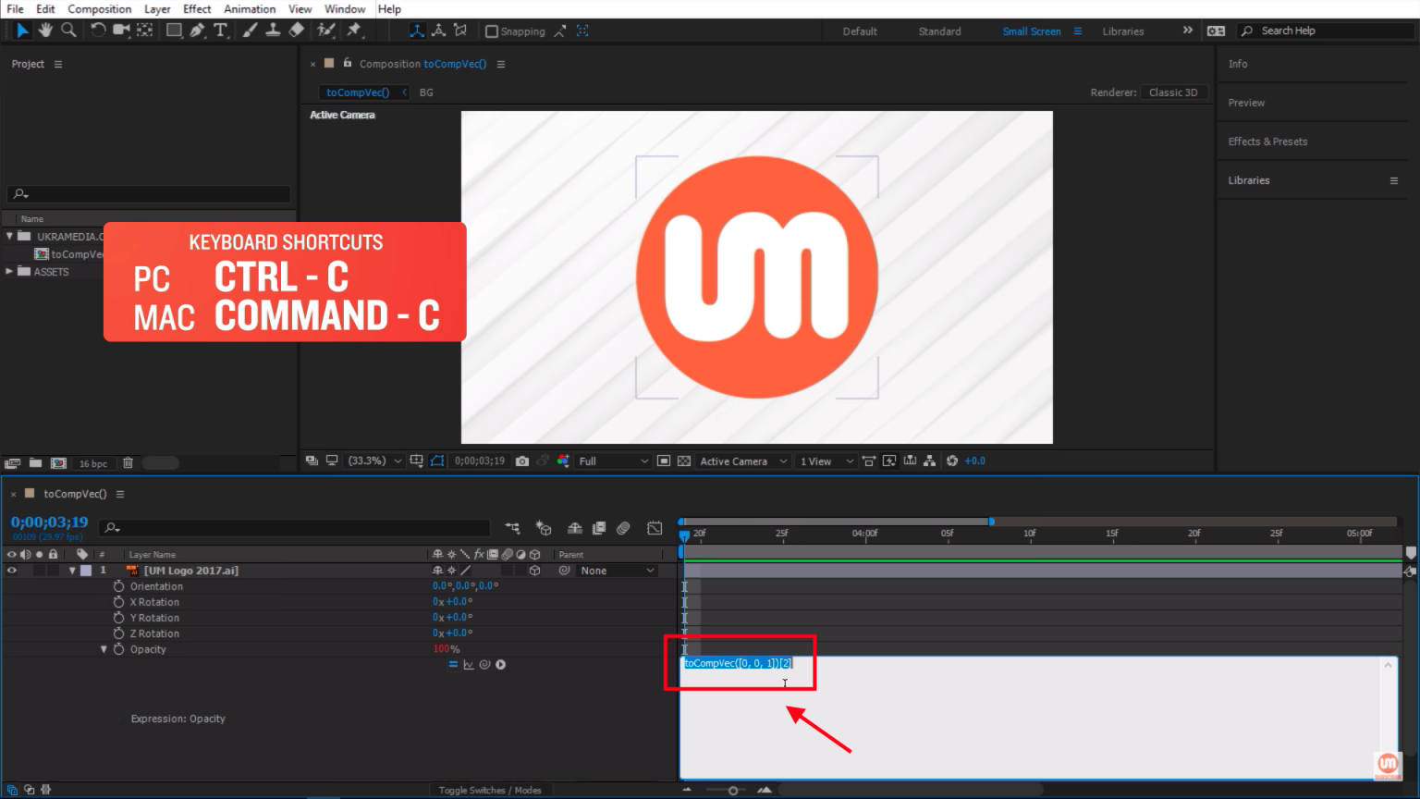Open the resolution dropdown set to Full
This screenshot has width=1420, height=799.
(613, 461)
